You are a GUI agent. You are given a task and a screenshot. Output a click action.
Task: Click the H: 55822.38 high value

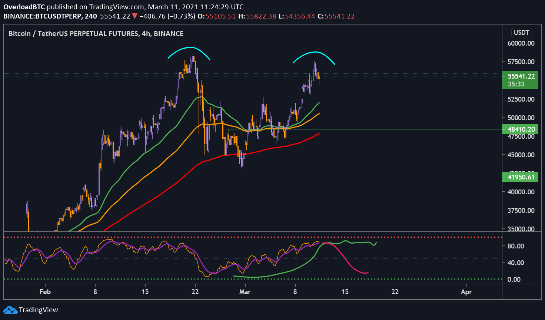(x=257, y=16)
